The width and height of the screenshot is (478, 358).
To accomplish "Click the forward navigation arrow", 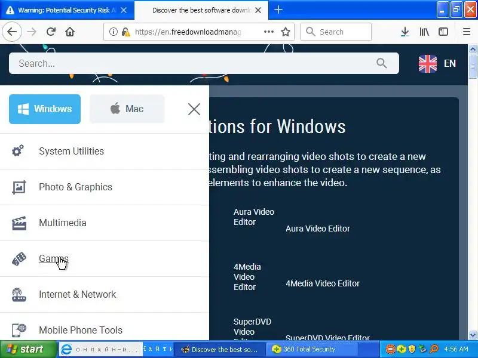I will tap(32, 32).
